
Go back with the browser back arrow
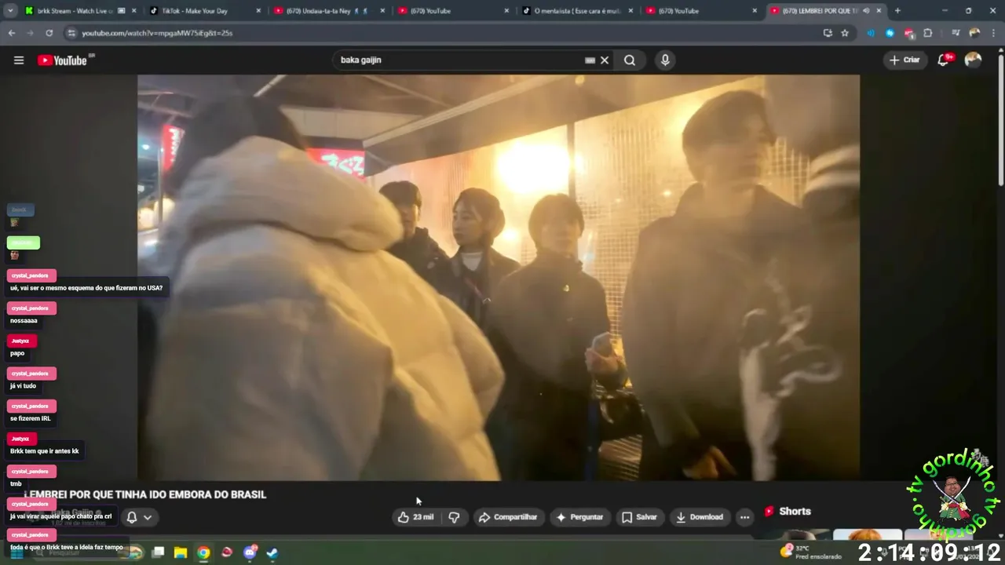[x=12, y=33]
